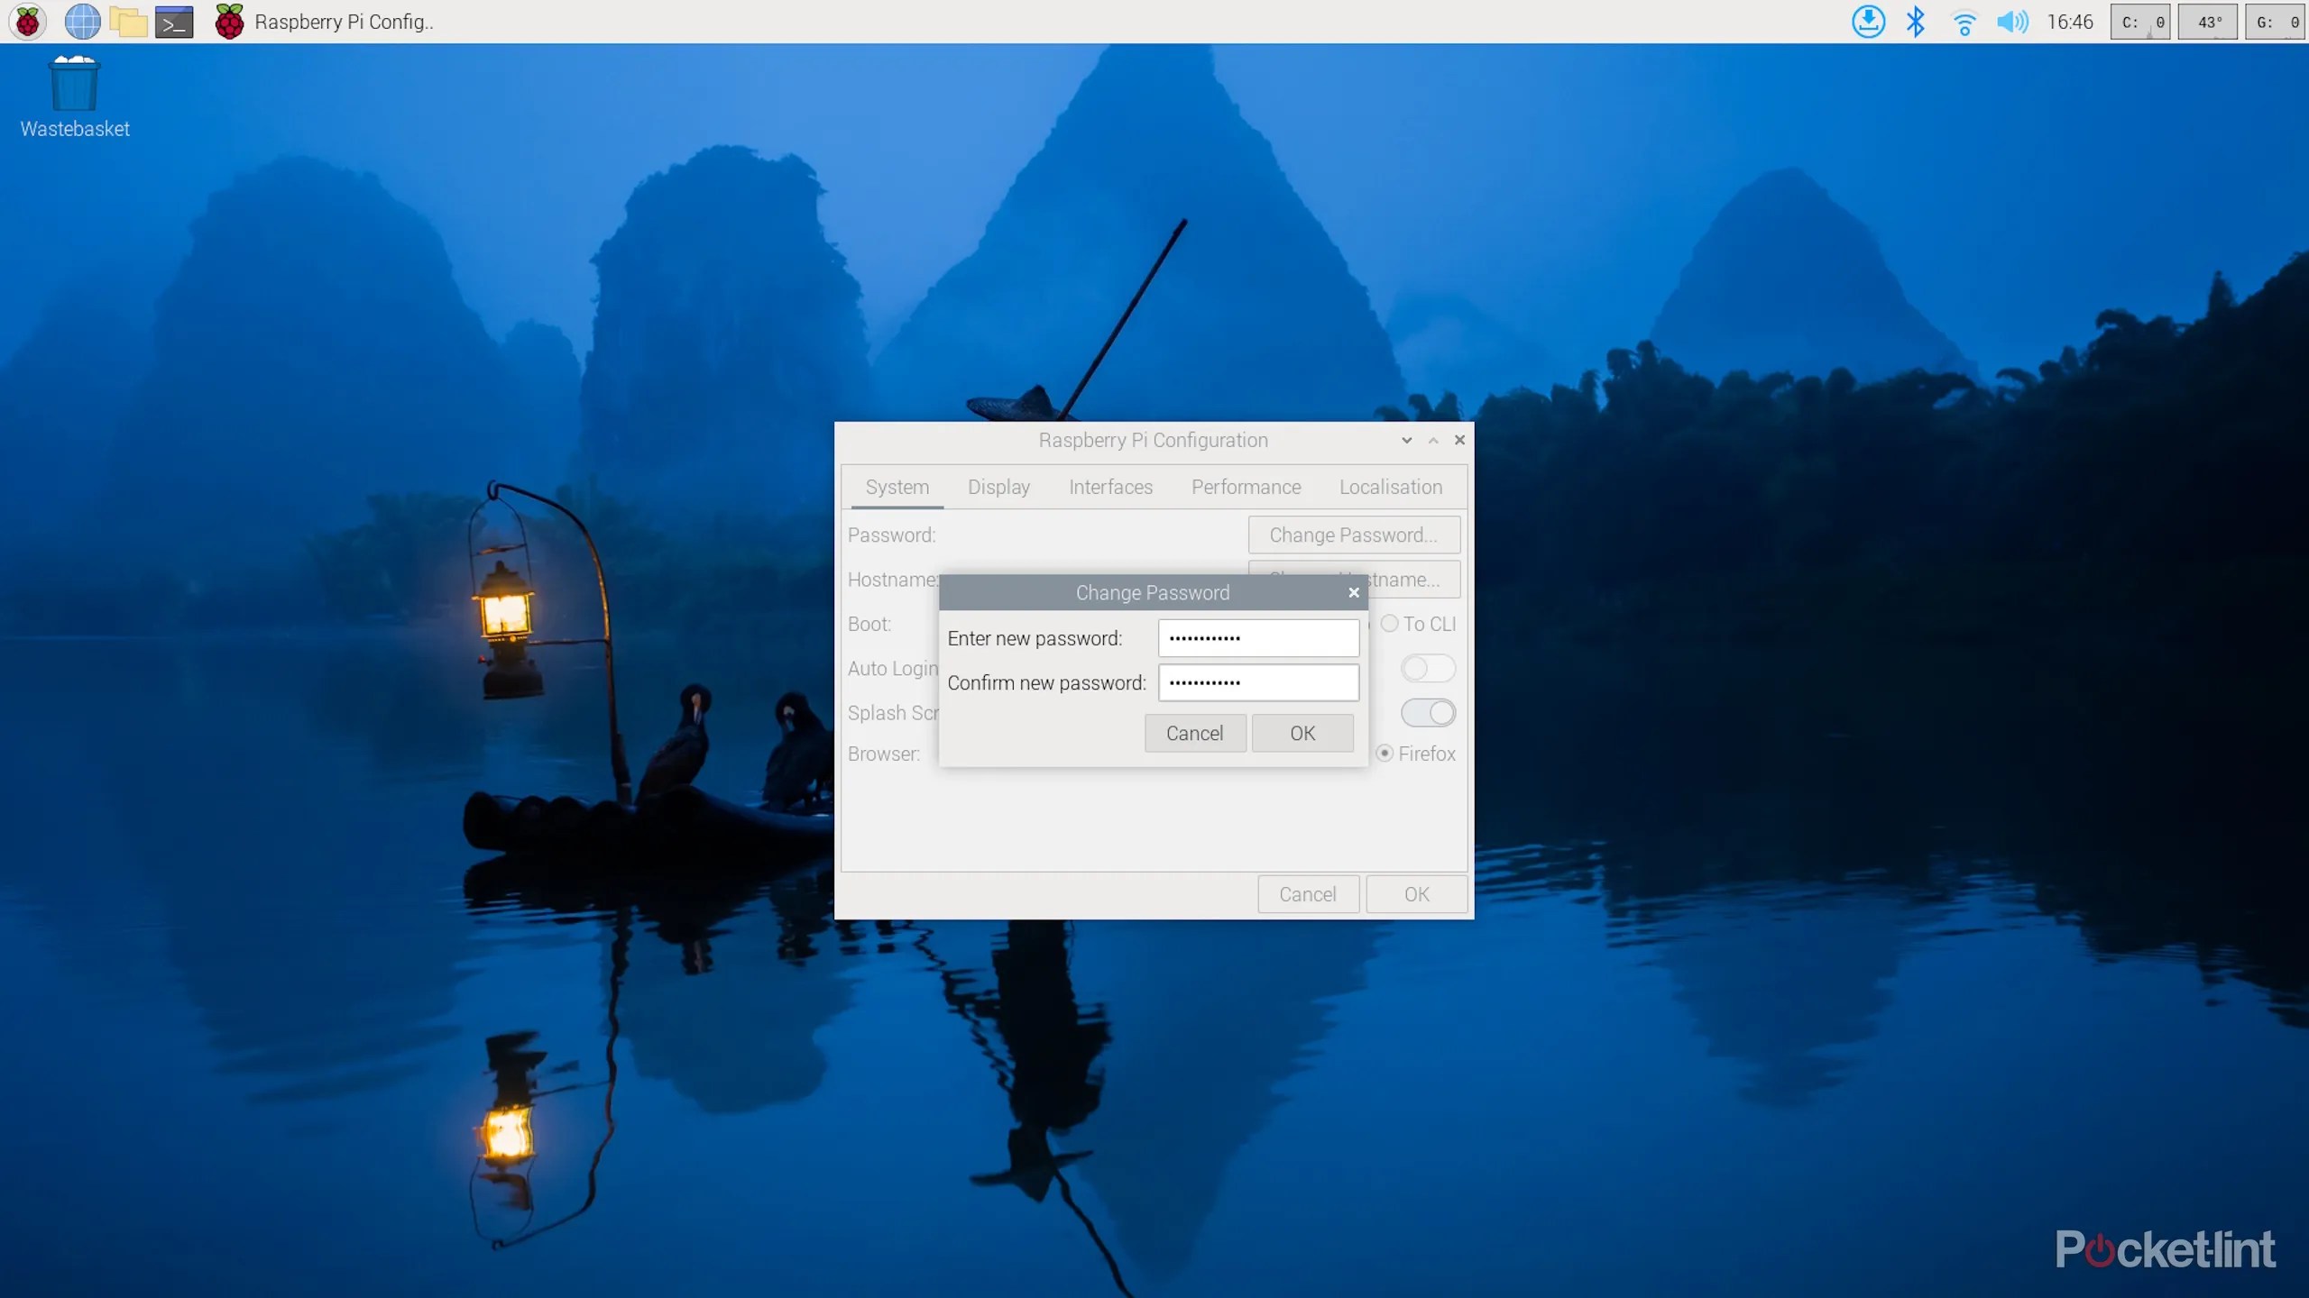This screenshot has width=2309, height=1298.
Task: Open the Raspberry Pi main menu
Action: (28, 22)
